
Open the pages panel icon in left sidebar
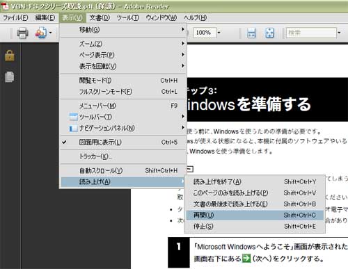[x=10, y=77]
